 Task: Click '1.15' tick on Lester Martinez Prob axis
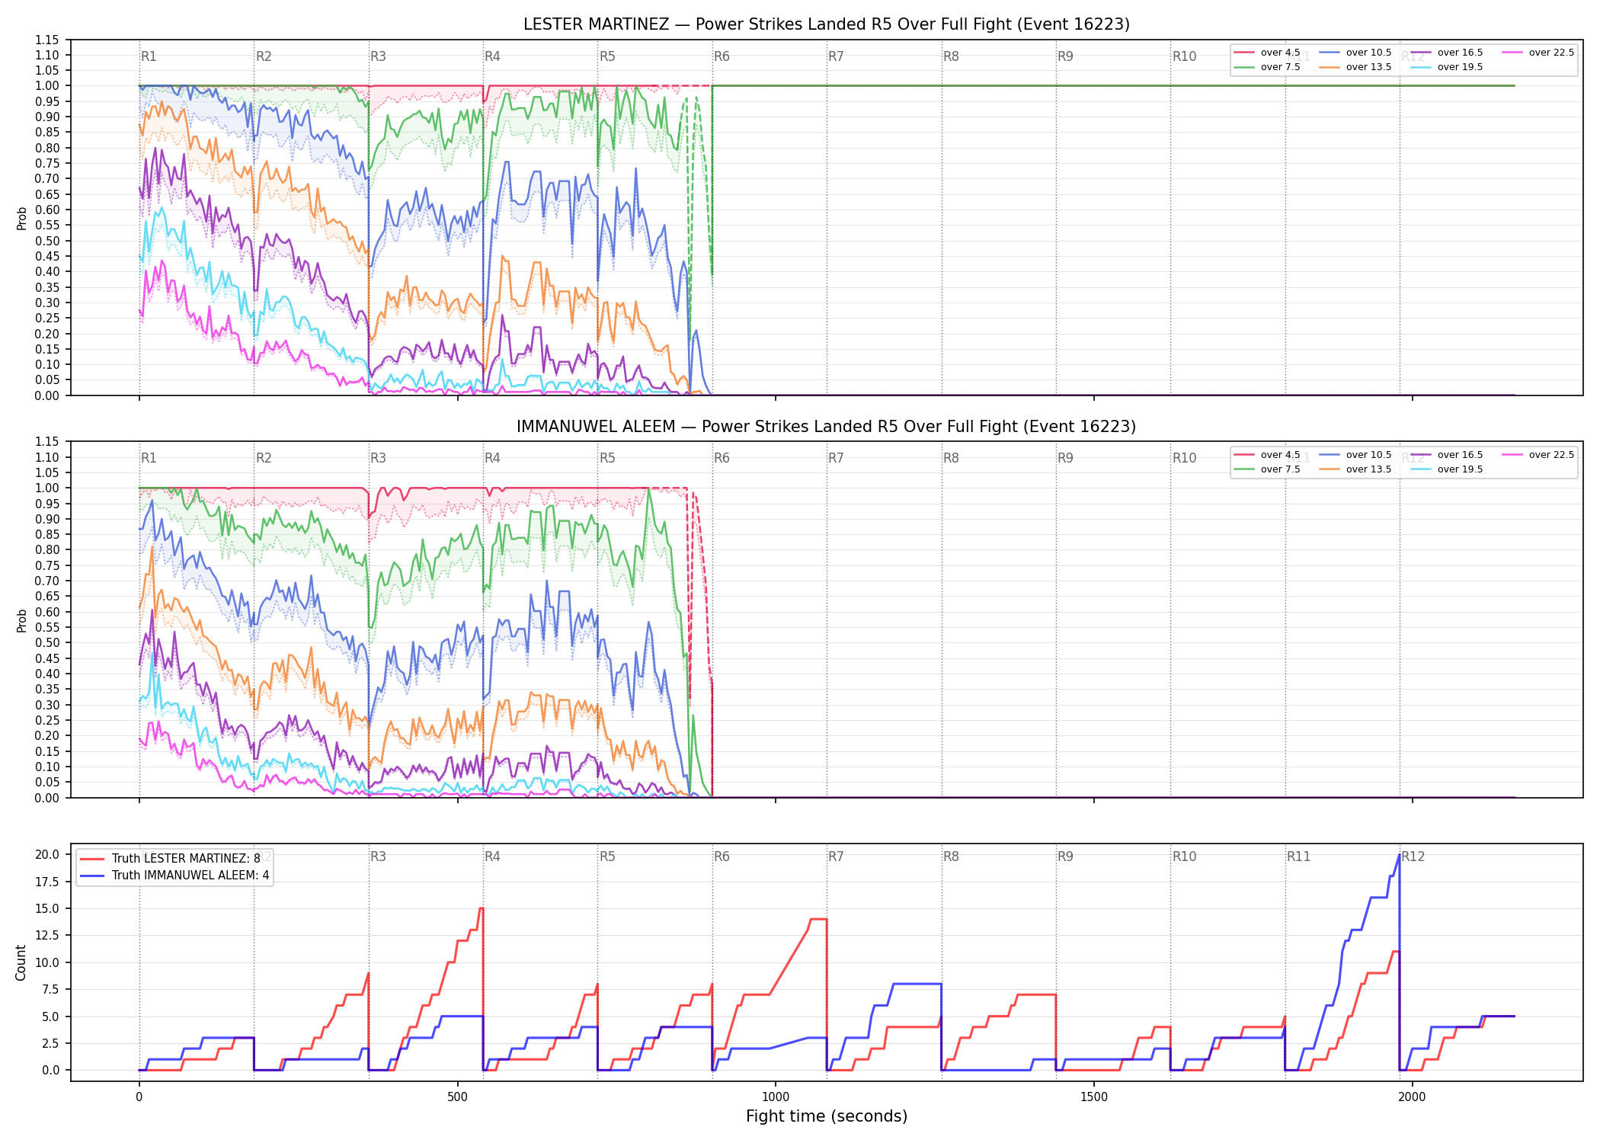[x=47, y=40]
